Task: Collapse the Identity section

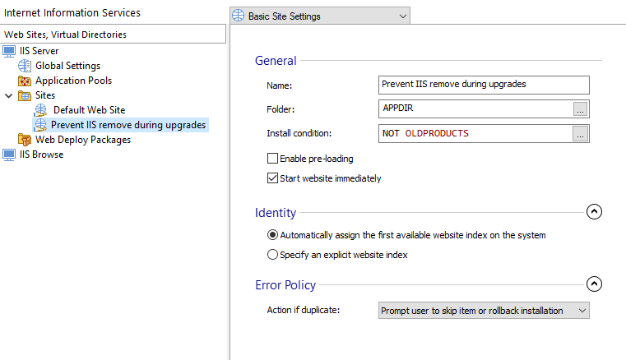Action: coord(594,212)
